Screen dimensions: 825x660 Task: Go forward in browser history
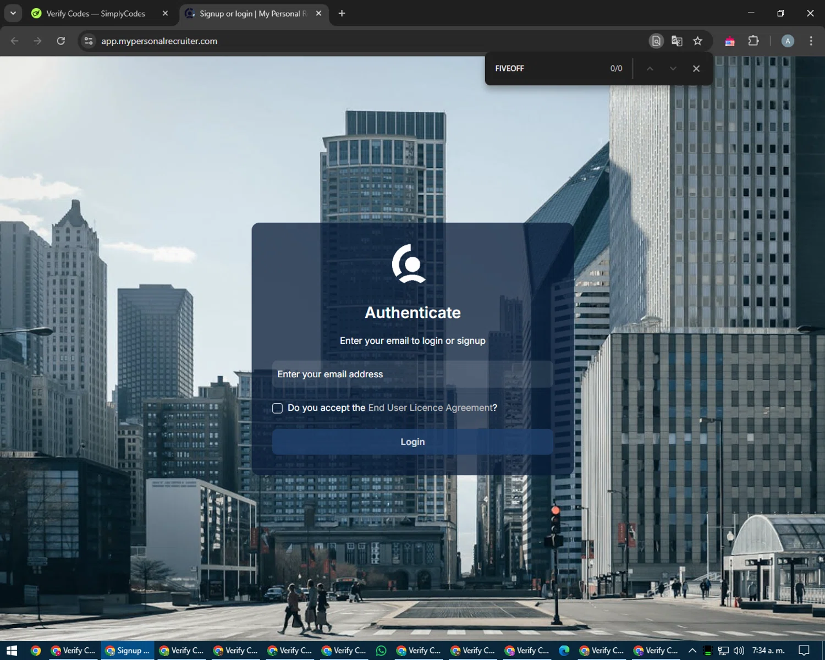37,41
